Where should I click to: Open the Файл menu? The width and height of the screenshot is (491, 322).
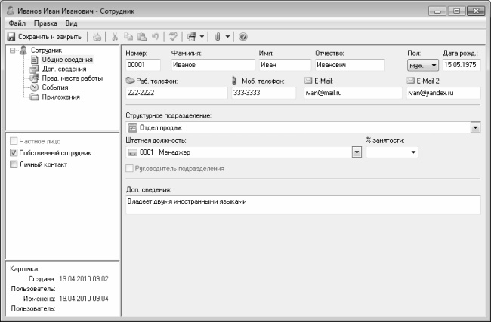[x=17, y=23]
